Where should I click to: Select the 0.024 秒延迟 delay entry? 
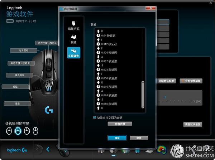[x=109, y=95]
